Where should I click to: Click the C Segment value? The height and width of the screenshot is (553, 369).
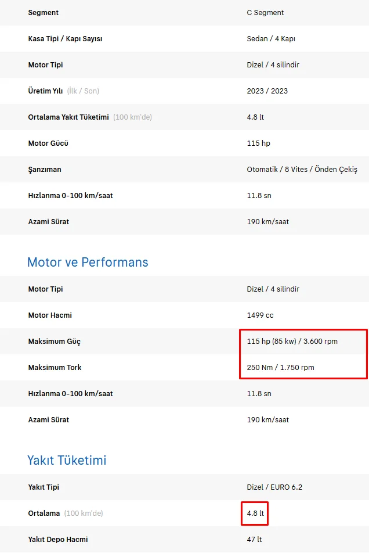pyautogui.click(x=265, y=13)
